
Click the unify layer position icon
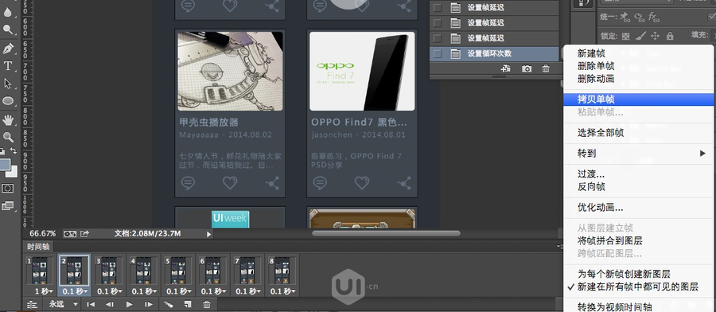coord(625,18)
